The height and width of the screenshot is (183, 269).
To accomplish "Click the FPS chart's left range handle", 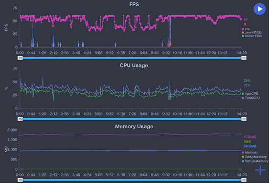I will [x=20, y=58].
